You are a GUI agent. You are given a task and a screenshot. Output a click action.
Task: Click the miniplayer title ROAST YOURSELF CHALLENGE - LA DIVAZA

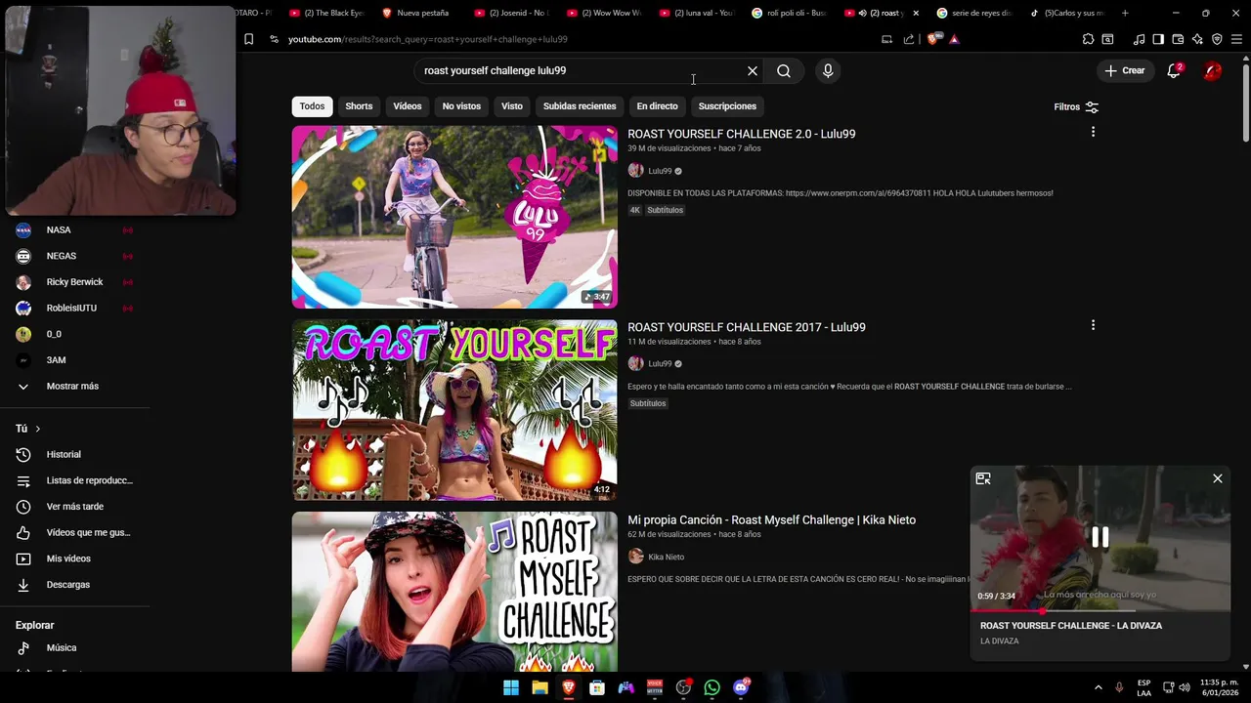coord(1071,626)
